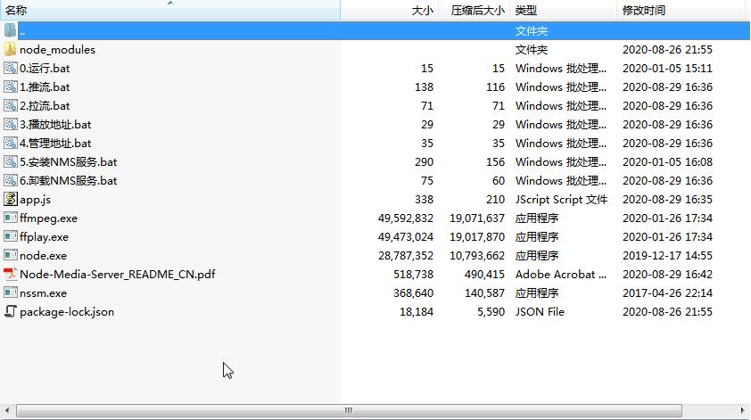Click the app.js script file icon
Viewport: 751px width, 420px height.
point(11,200)
